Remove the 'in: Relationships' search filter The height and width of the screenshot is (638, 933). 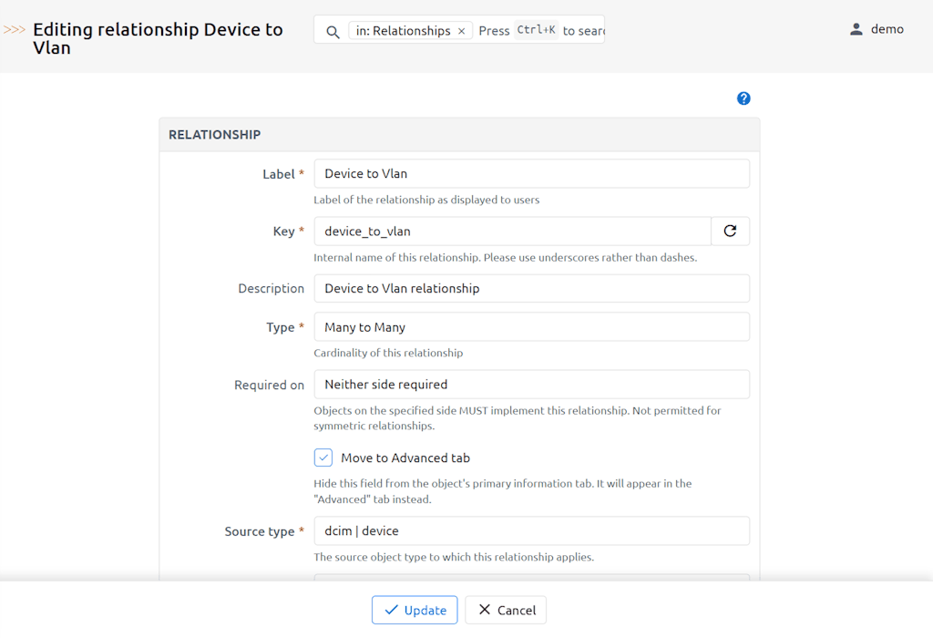pyautogui.click(x=461, y=31)
